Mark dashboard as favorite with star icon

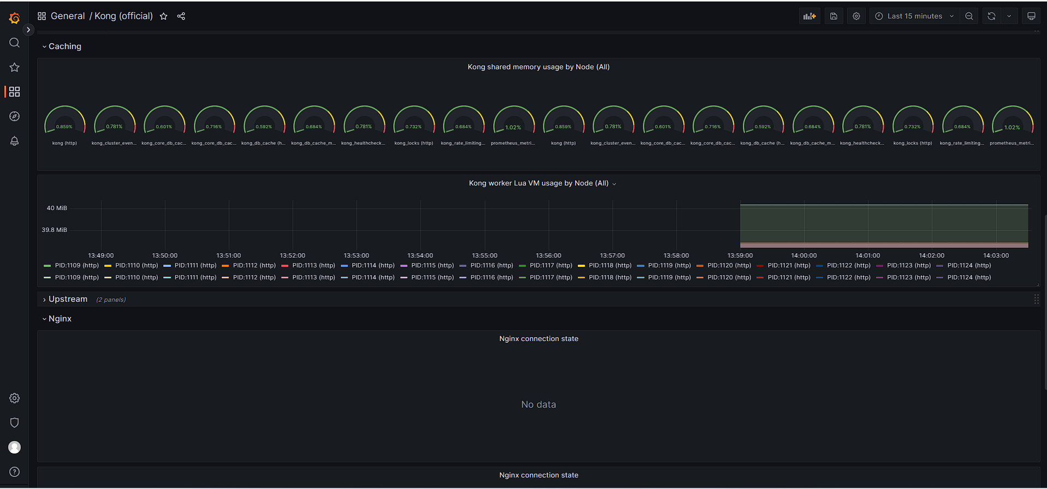point(163,16)
